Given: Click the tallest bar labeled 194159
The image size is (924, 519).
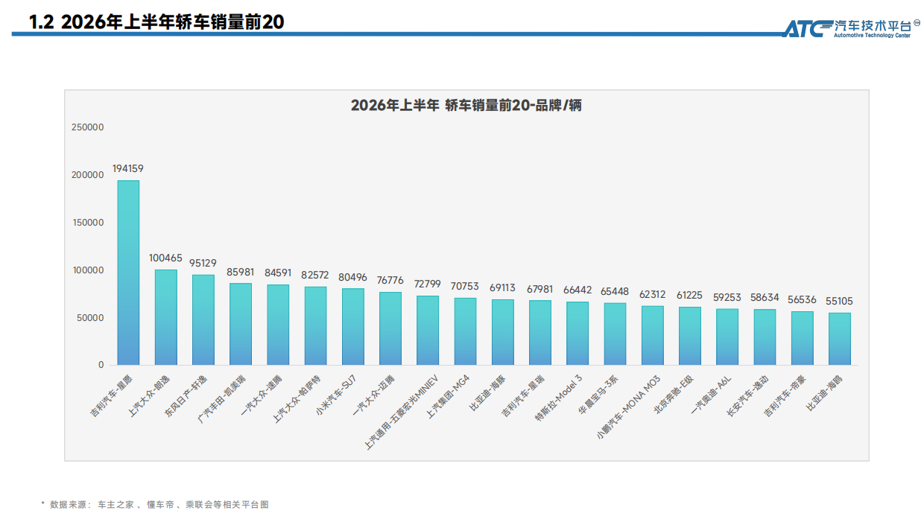Looking at the screenshot, I should (128, 273).
